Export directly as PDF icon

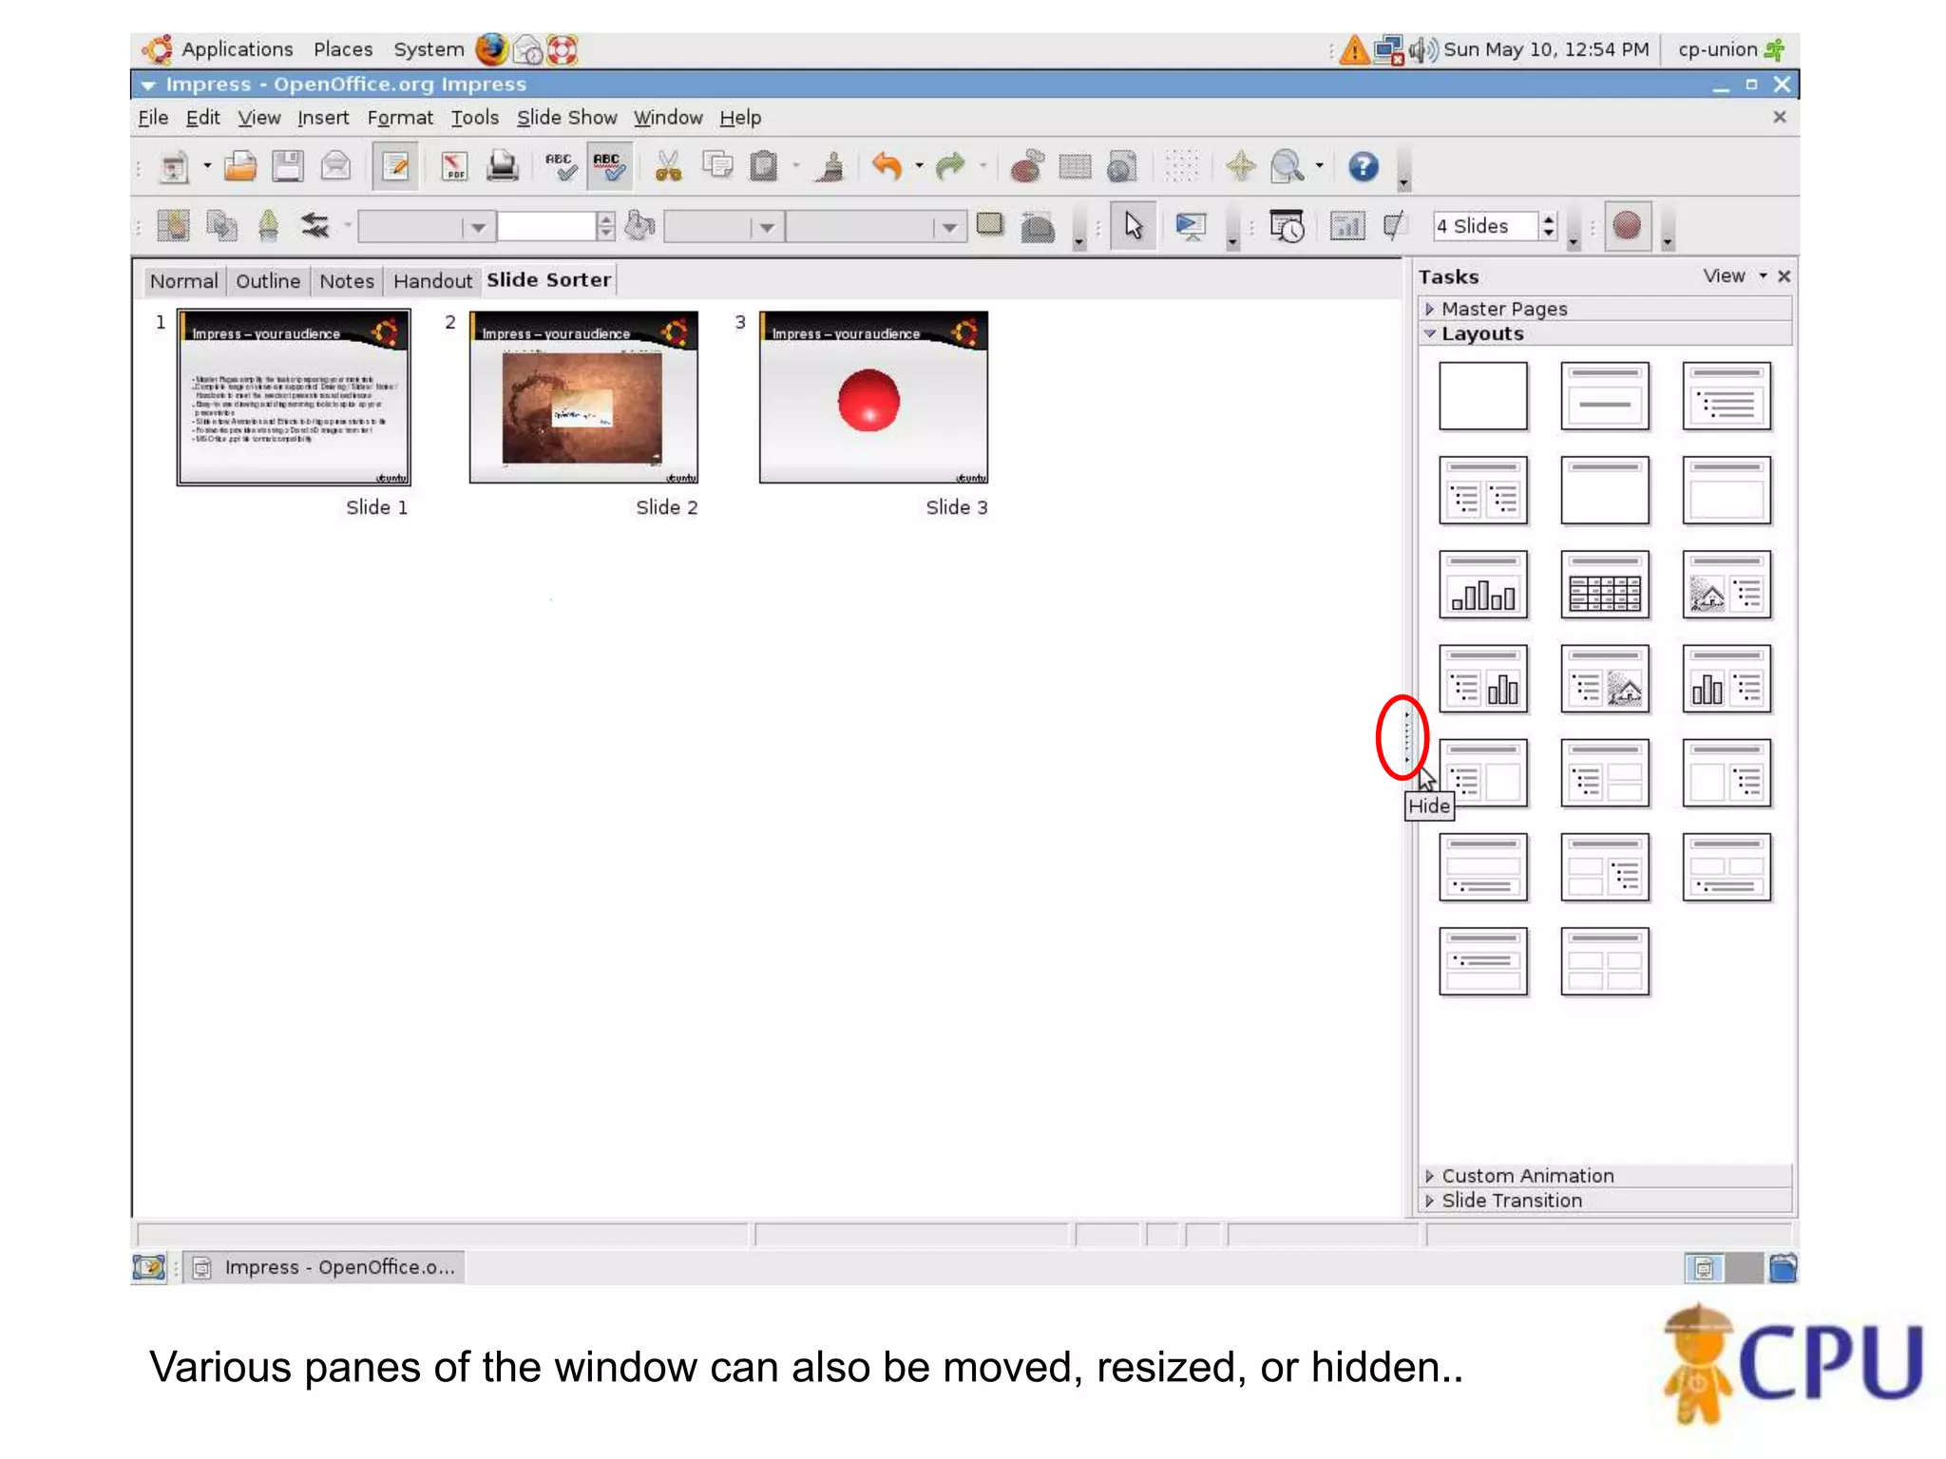pos(454,167)
